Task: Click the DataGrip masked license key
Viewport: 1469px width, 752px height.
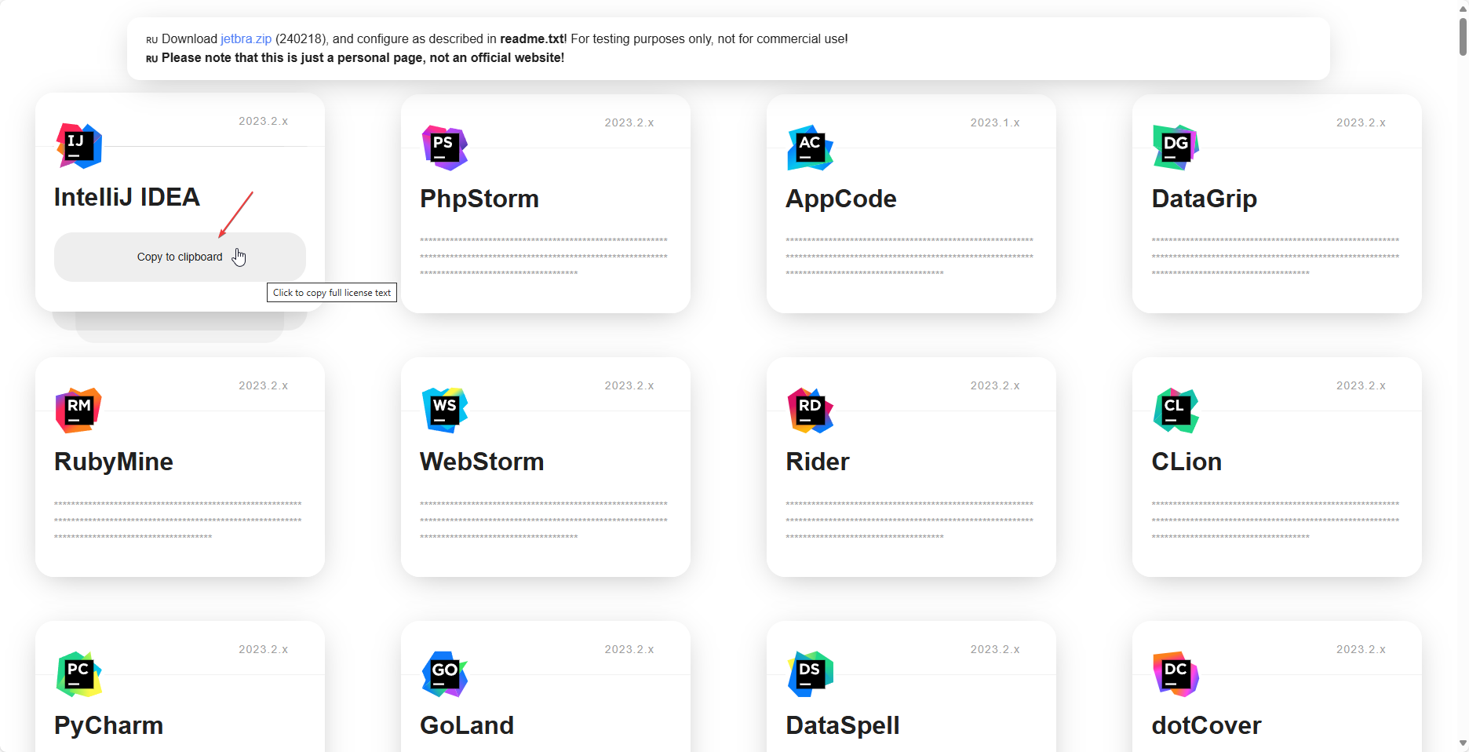Action: click(x=1275, y=257)
